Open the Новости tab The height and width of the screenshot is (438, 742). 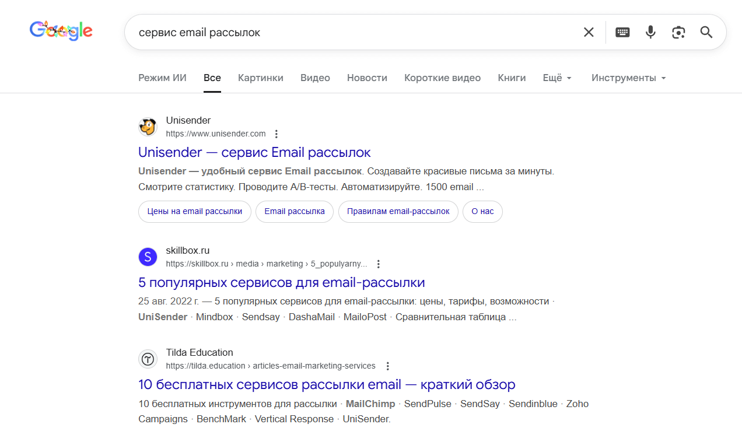(x=367, y=78)
